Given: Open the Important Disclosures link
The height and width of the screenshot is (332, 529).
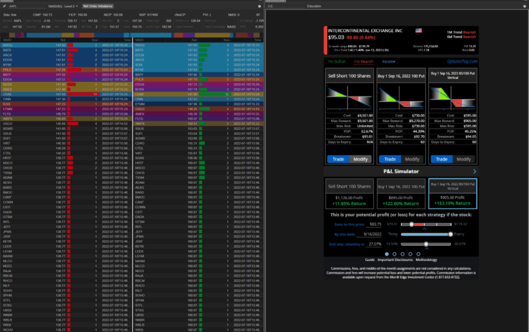Looking at the screenshot, I should tap(395, 260).
